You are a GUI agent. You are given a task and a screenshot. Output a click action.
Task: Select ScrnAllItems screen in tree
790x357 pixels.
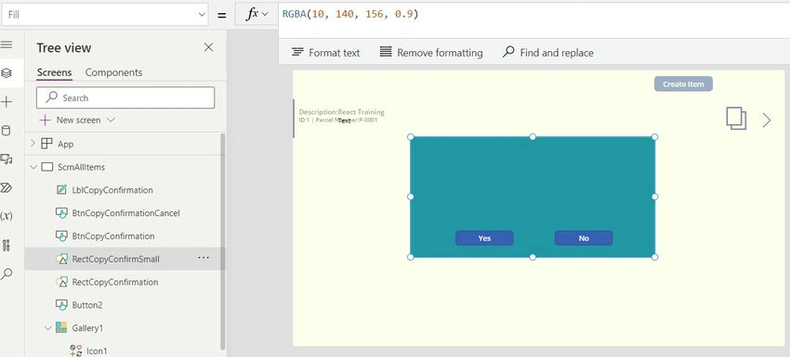tap(81, 167)
